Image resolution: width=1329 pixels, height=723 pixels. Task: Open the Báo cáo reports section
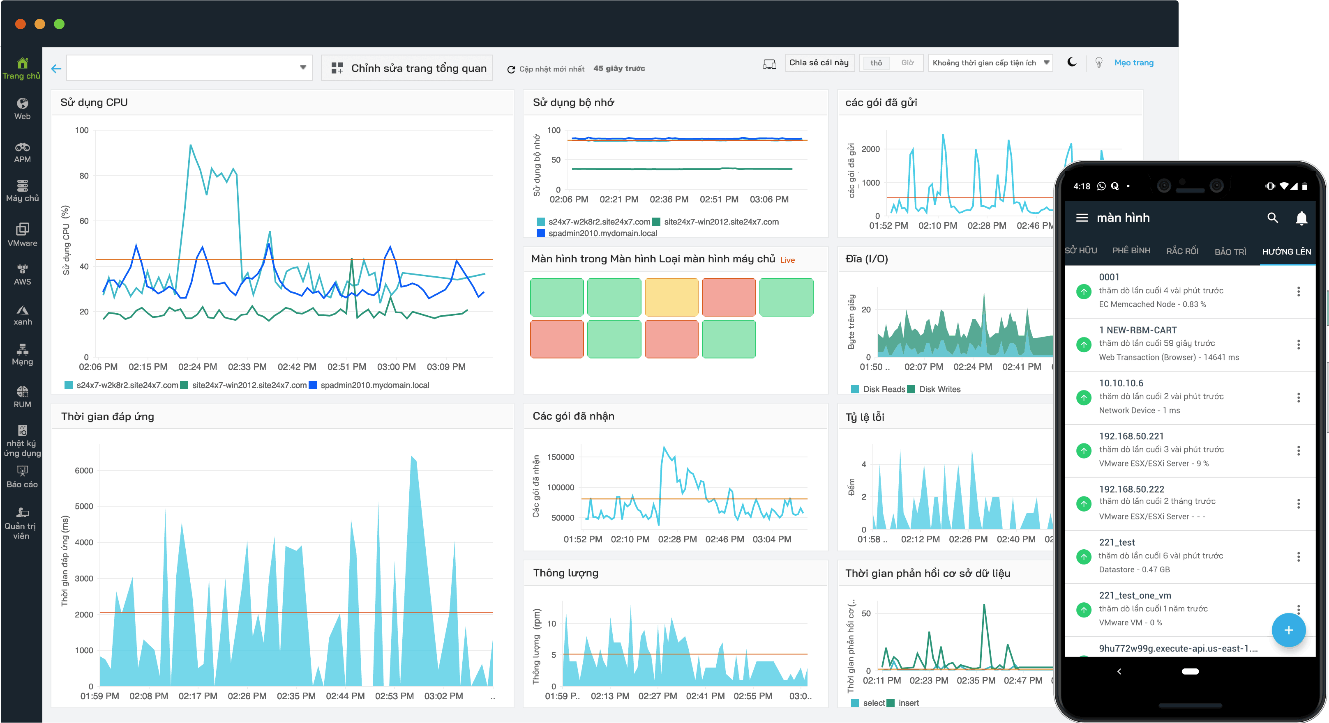22,475
